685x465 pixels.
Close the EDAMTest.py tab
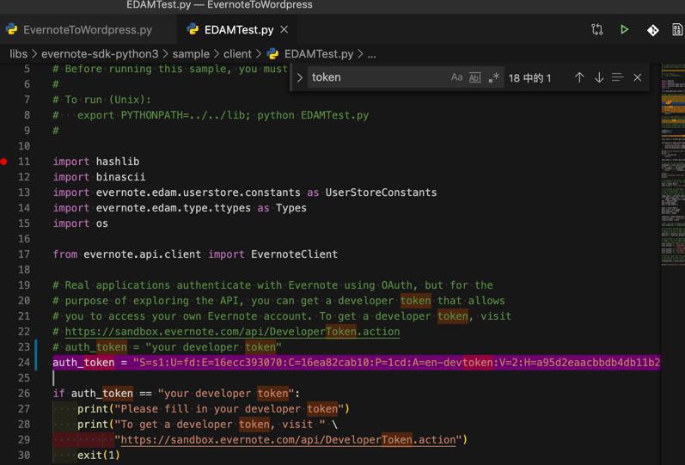pos(284,29)
